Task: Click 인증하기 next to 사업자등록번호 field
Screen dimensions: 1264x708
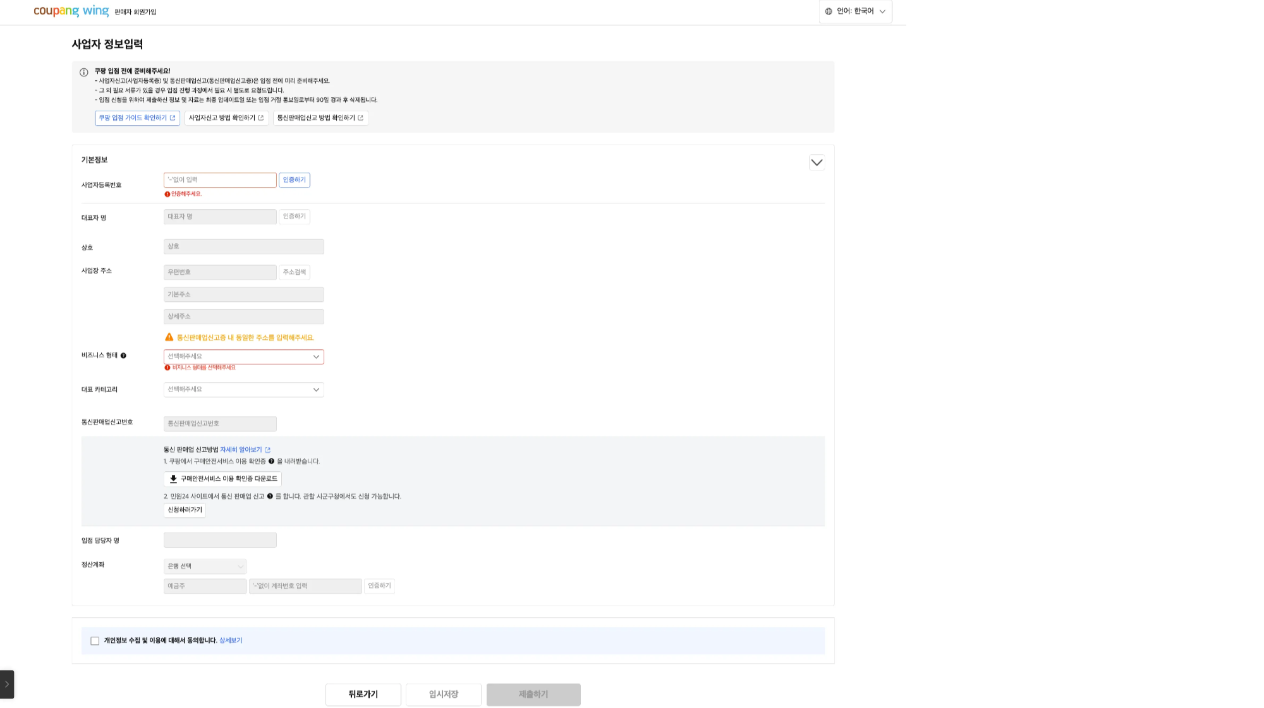Action: tap(295, 180)
